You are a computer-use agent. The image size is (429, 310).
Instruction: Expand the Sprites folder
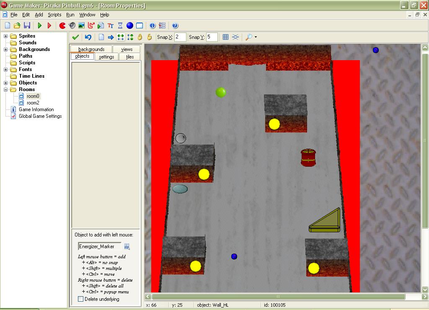[6, 36]
